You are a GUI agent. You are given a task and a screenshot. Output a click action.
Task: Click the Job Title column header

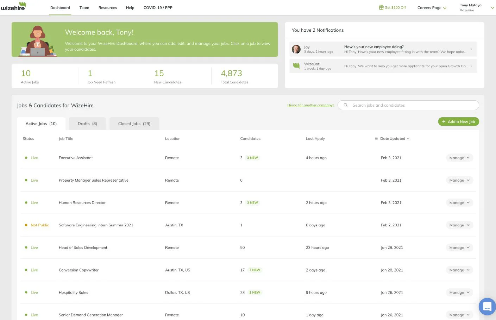(66, 139)
